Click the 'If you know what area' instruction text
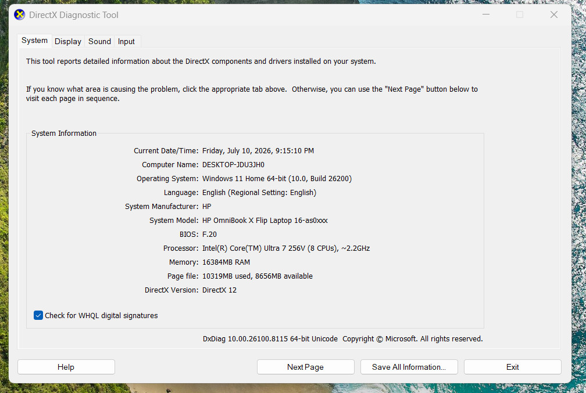This screenshot has height=393, width=586. click(252, 93)
